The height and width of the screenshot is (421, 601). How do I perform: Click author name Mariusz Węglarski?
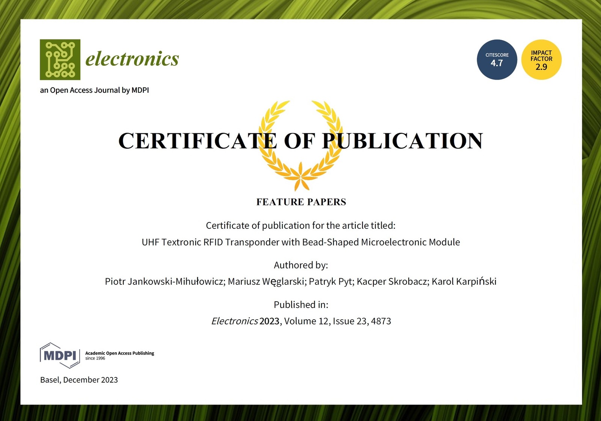tap(267, 282)
